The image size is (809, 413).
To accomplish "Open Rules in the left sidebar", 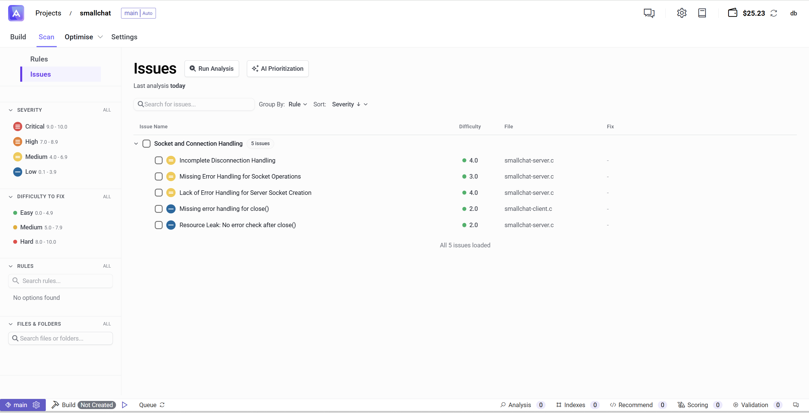I will point(39,59).
